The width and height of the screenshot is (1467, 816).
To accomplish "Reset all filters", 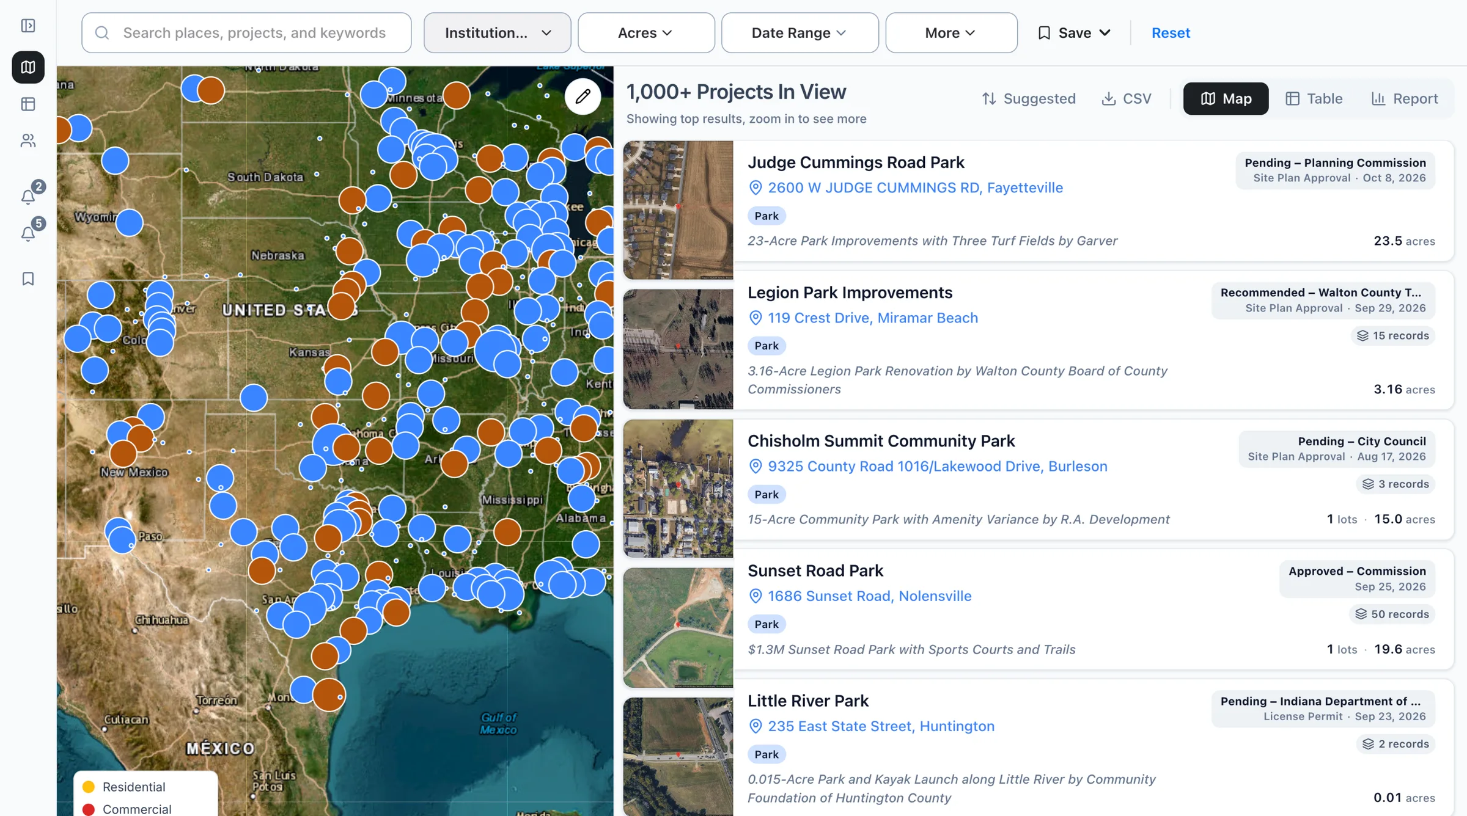I will pos(1171,33).
